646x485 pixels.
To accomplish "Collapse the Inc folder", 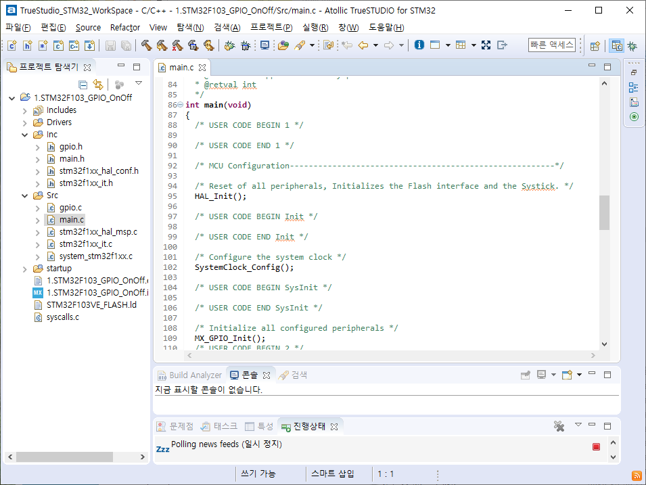I will (25, 135).
